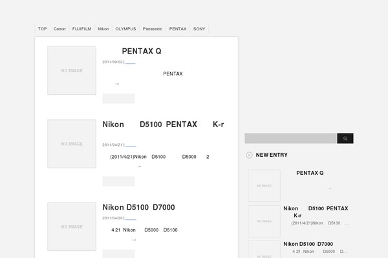This screenshot has height=258, width=388.
Task: Switch to the FUJIFILM tab
Action: tap(81, 29)
